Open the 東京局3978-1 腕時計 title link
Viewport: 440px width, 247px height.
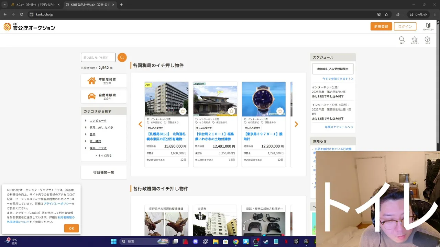(x=263, y=136)
